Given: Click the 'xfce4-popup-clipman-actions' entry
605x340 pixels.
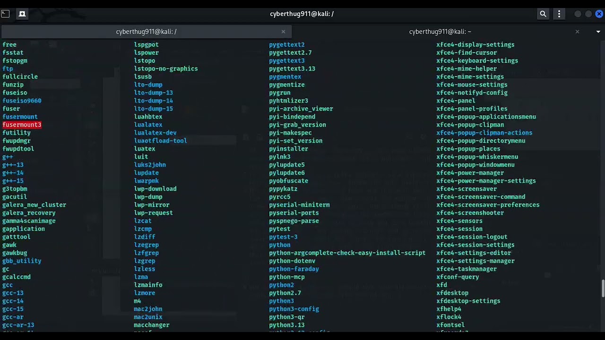Looking at the screenshot, I should tap(484, 133).
